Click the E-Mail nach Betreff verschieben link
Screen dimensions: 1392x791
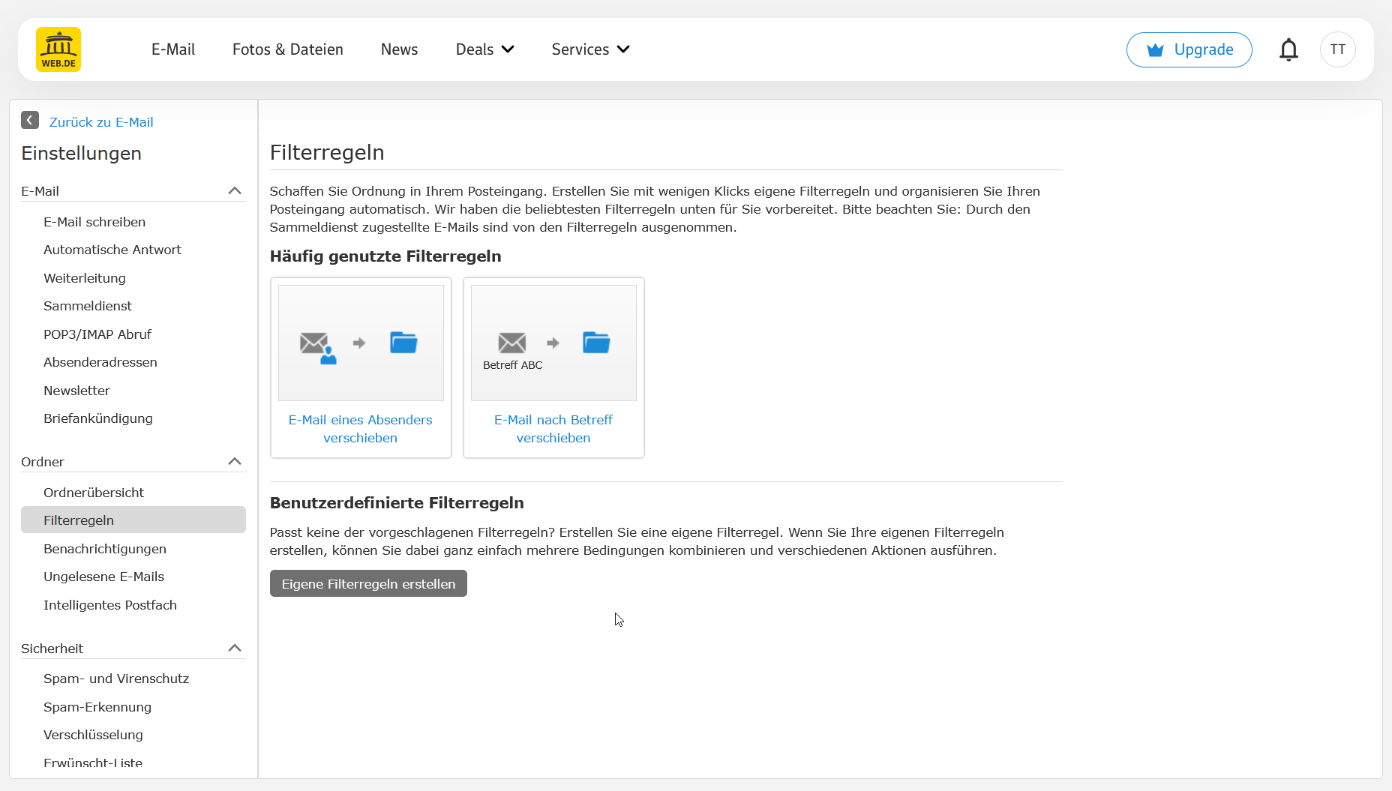[553, 429]
